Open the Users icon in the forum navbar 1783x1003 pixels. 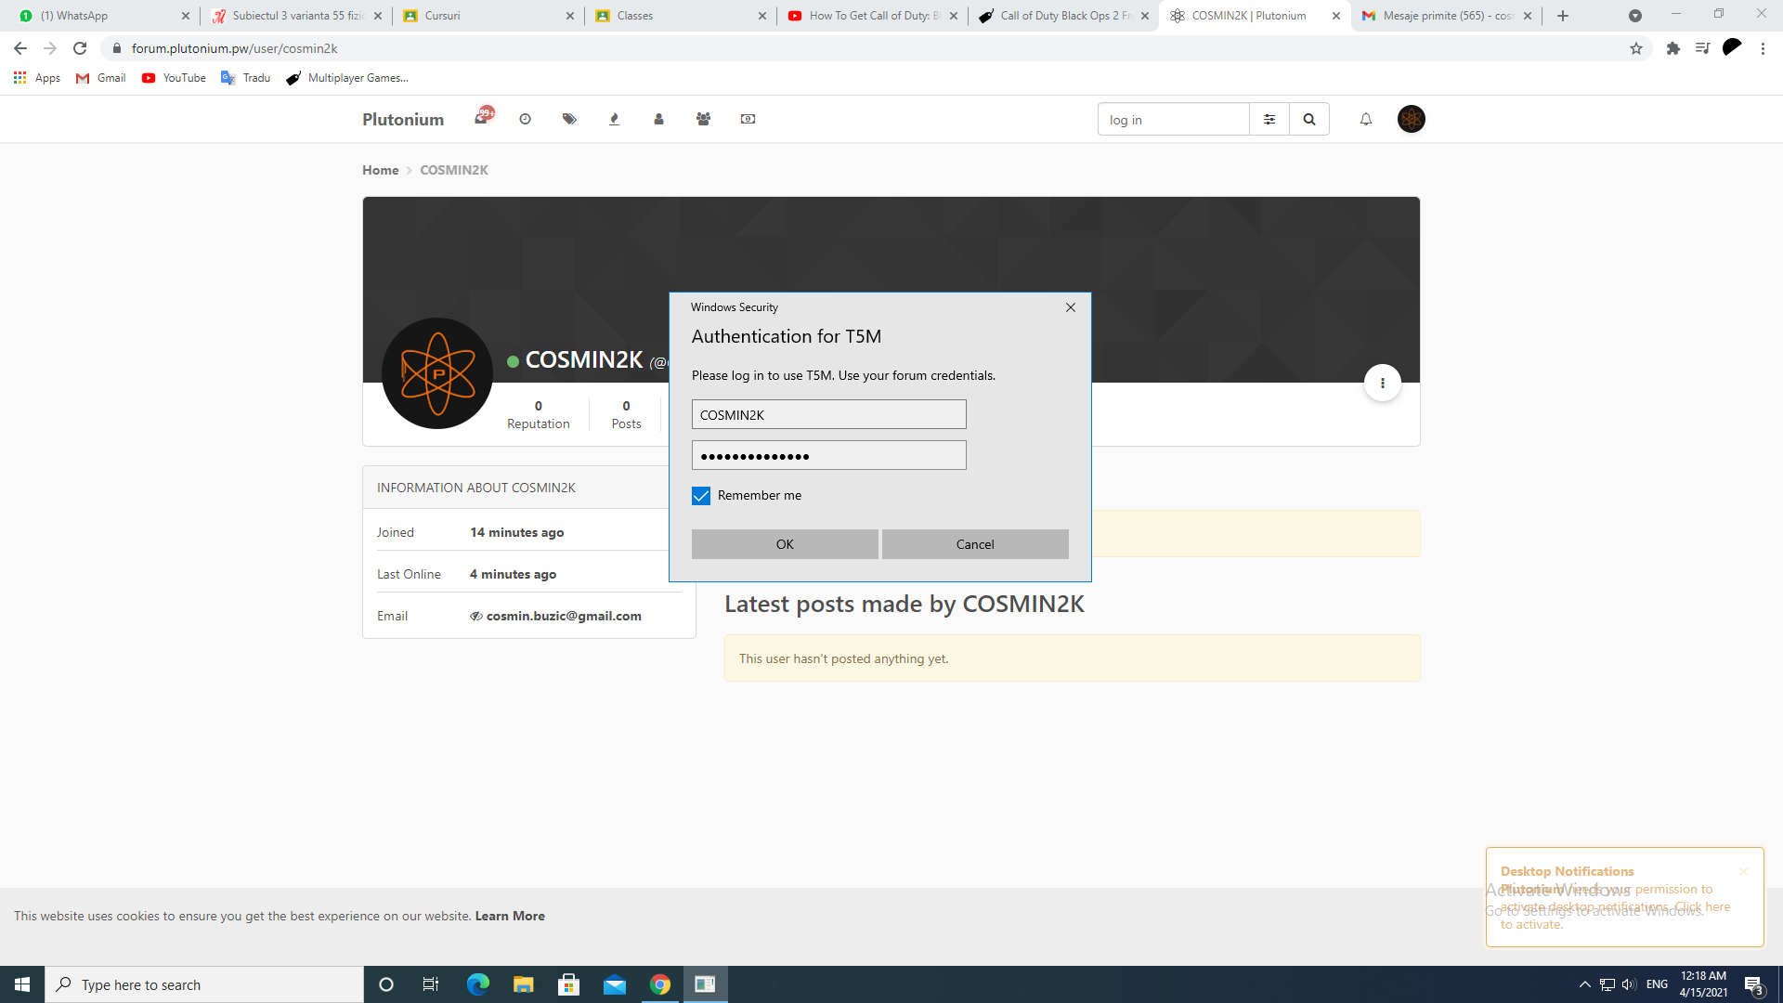point(658,119)
